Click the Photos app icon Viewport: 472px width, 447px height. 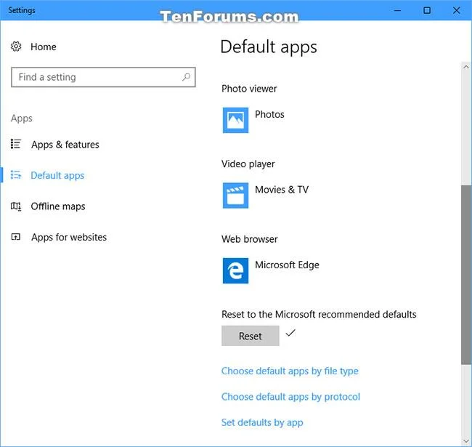pyautogui.click(x=235, y=120)
